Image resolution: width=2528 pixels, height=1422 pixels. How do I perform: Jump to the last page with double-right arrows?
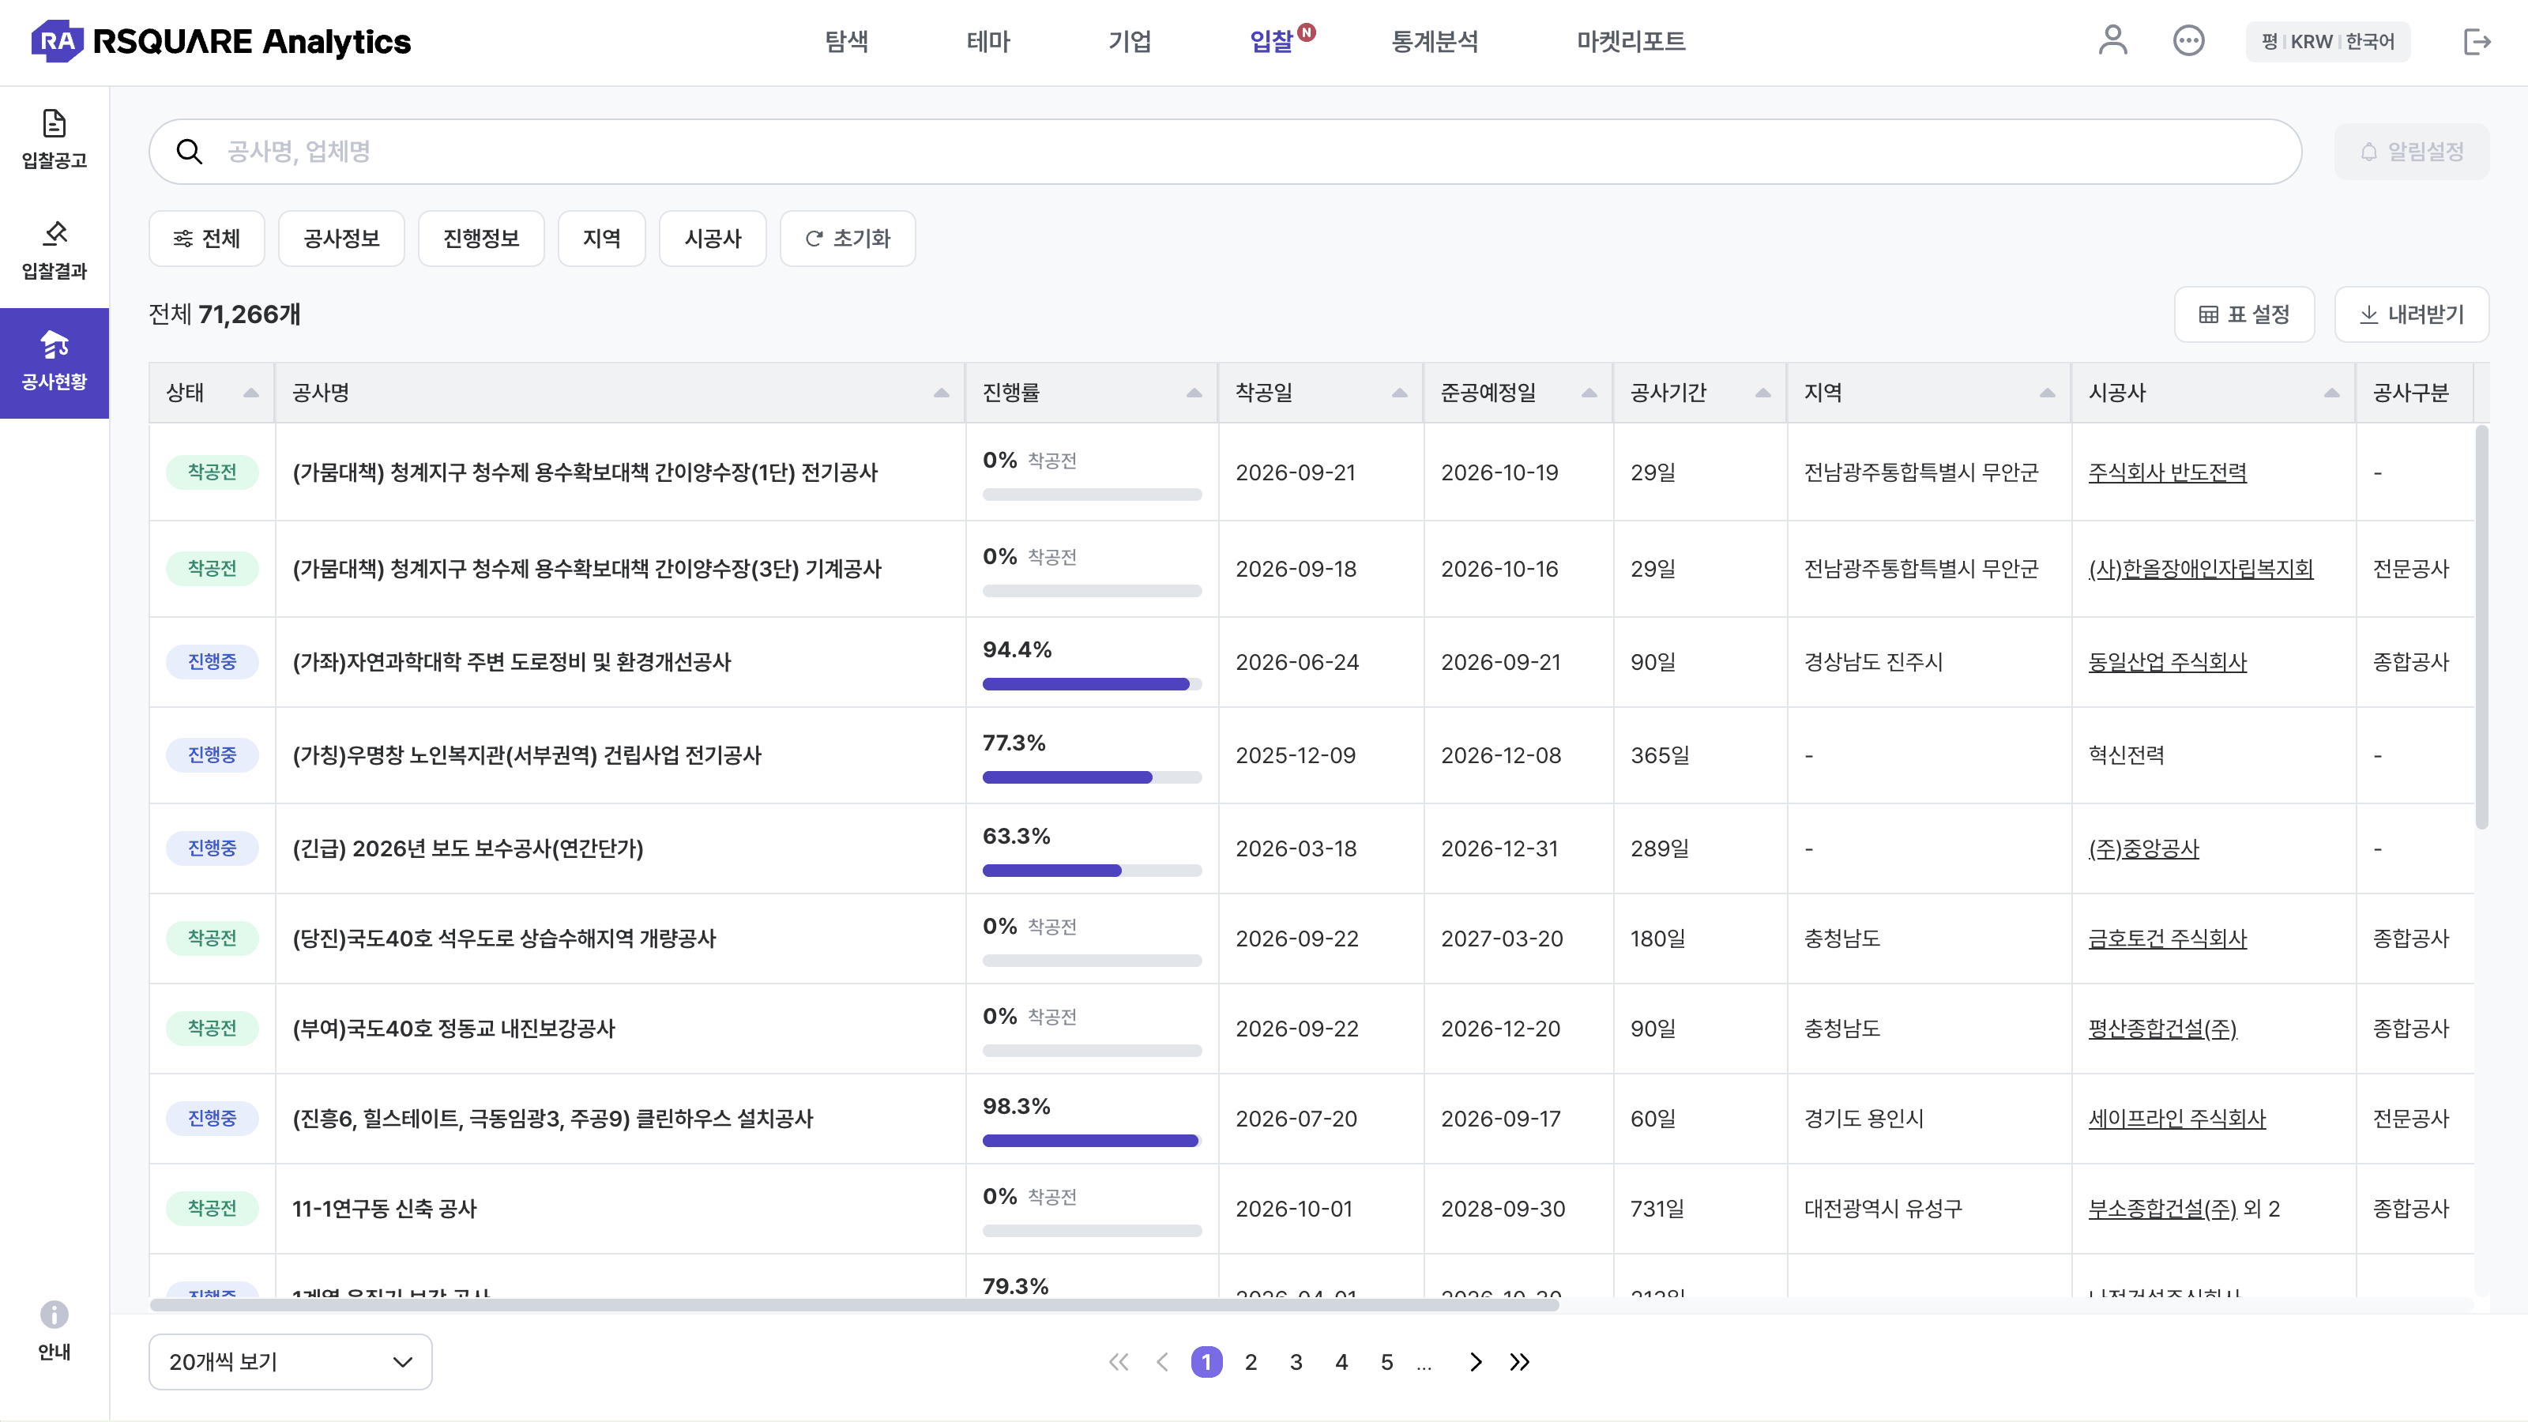(1519, 1362)
